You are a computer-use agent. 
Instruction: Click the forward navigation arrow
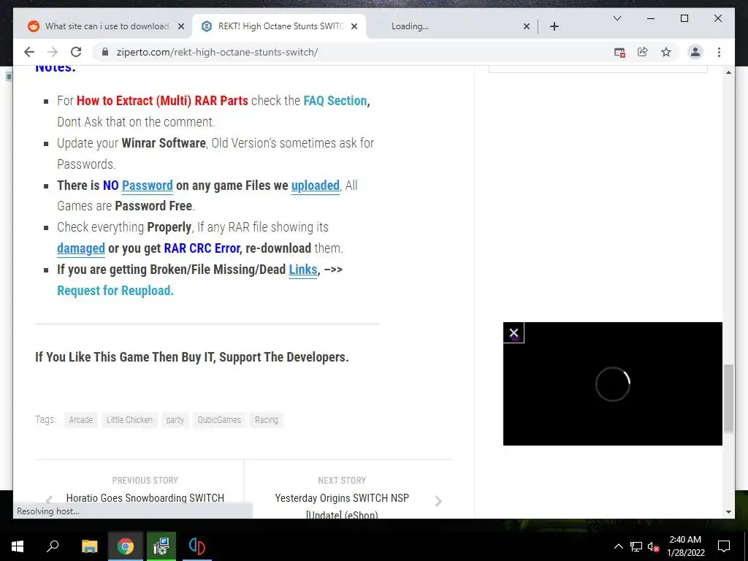53,52
